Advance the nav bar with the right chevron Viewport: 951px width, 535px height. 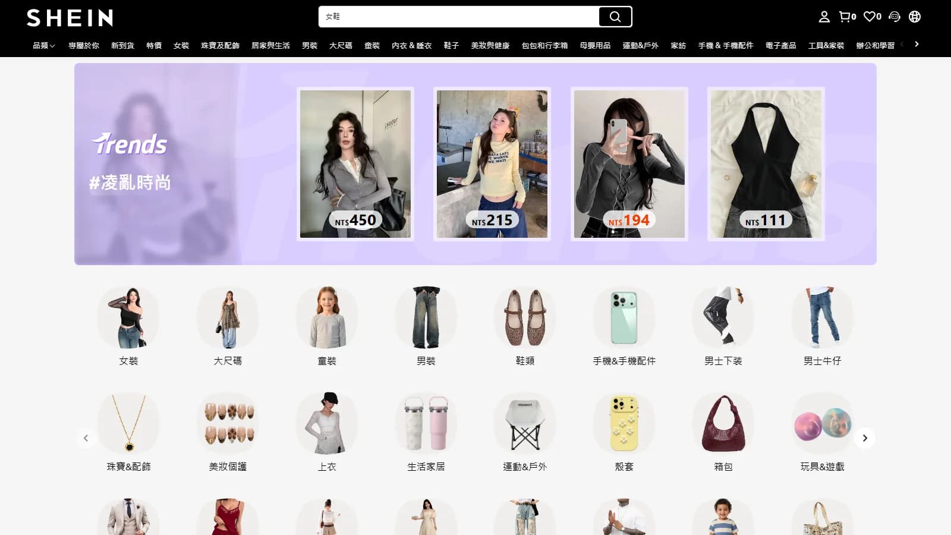(917, 44)
